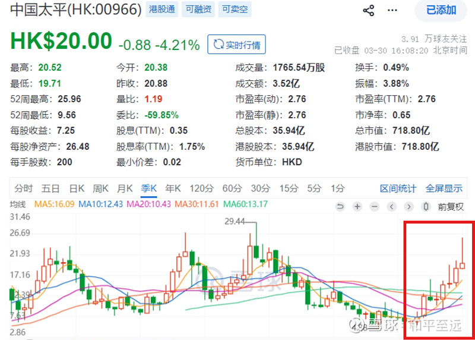Screen dimensions: 475x340
Task: Toggle the candlestick style icon
Action: 426,207
